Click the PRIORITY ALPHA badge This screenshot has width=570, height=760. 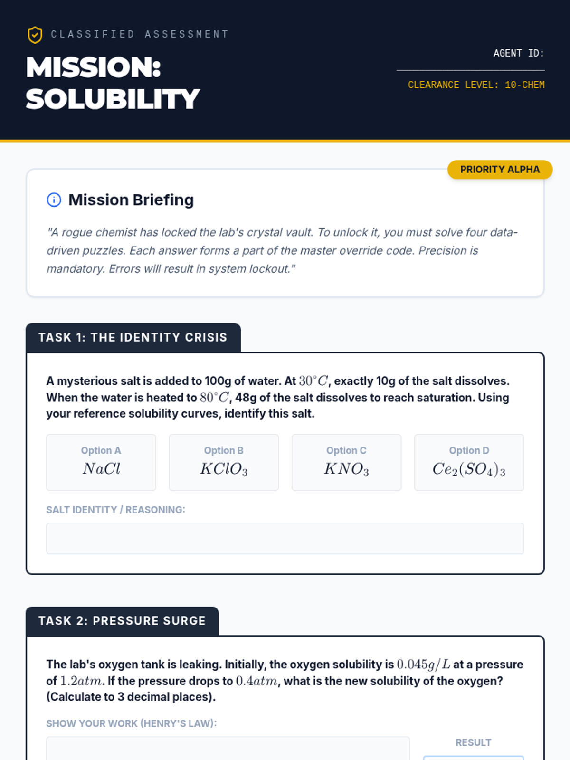click(x=500, y=170)
